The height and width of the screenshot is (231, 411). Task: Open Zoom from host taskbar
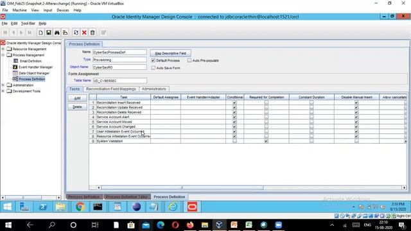point(278,225)
